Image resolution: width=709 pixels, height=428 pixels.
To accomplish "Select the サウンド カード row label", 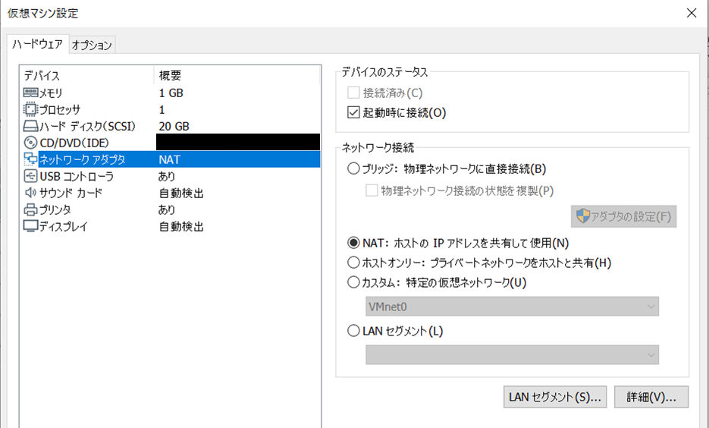I will point(71,193).
